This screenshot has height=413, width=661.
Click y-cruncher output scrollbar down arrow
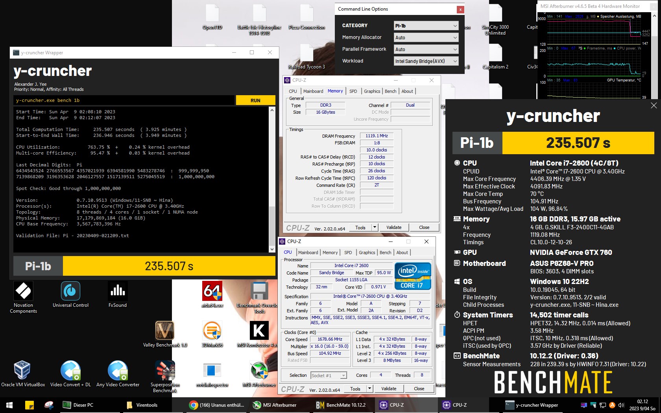[272, 249]
